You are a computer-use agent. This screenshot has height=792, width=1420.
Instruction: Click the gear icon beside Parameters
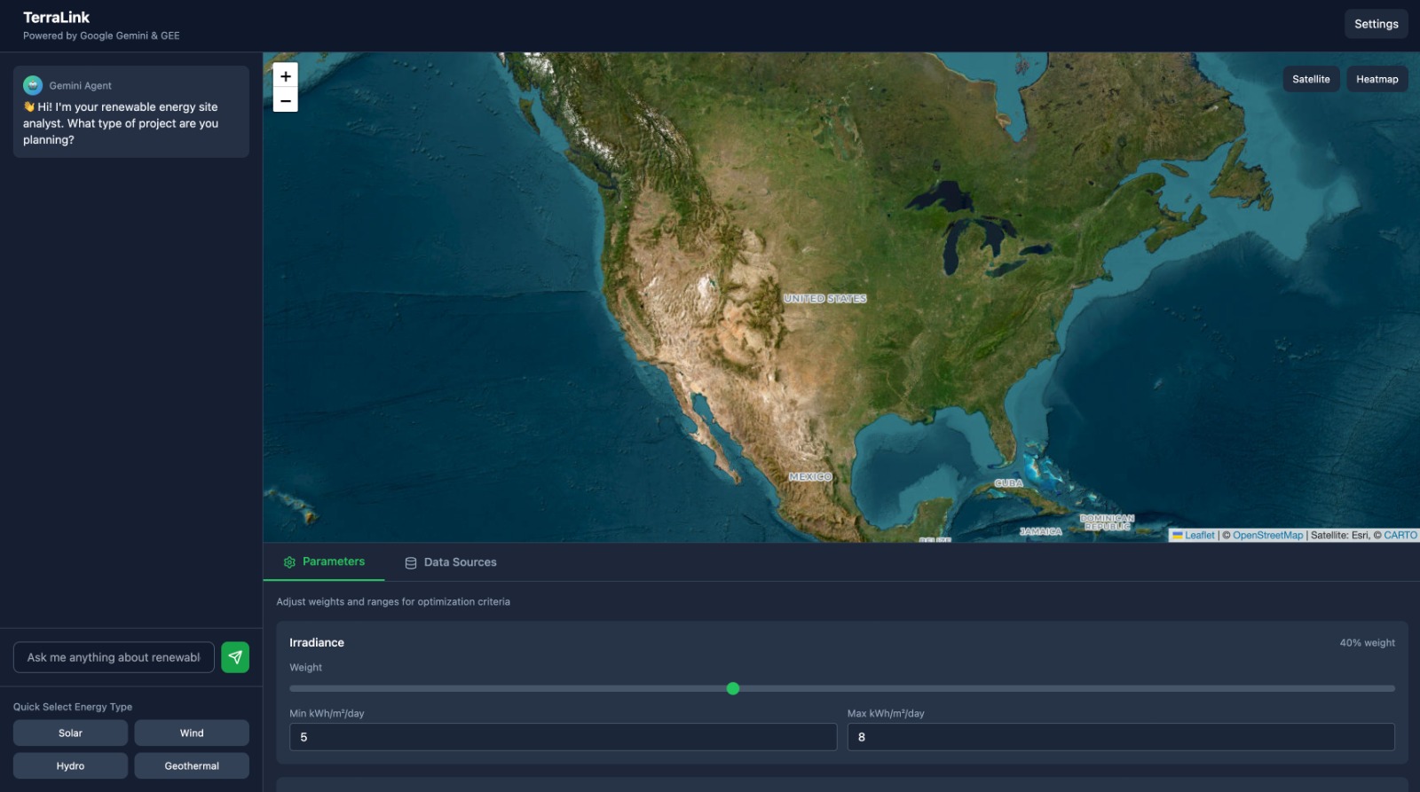[289, 562]
